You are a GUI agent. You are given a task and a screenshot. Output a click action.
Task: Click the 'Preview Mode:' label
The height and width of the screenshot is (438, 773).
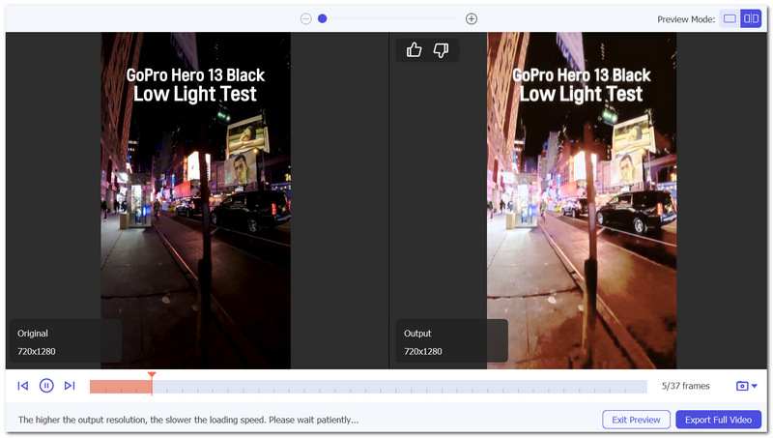[686, 19]
